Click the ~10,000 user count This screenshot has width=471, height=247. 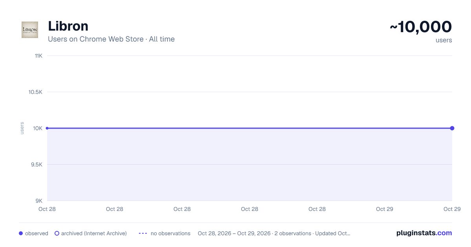click(421, 27)
